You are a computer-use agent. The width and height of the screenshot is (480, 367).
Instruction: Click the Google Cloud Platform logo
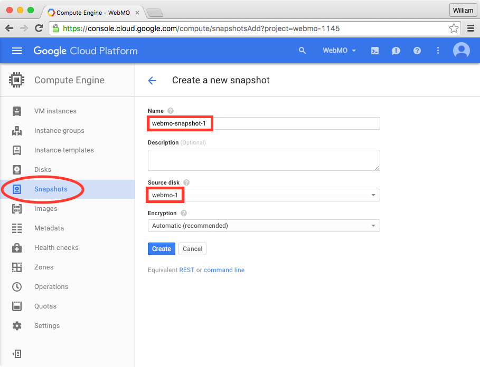pos(86,51)
